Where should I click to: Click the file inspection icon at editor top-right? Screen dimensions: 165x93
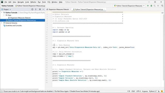click(162, 13)
